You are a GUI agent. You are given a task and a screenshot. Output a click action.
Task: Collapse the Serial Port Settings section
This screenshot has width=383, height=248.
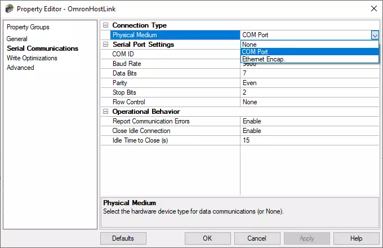(105, 45)
